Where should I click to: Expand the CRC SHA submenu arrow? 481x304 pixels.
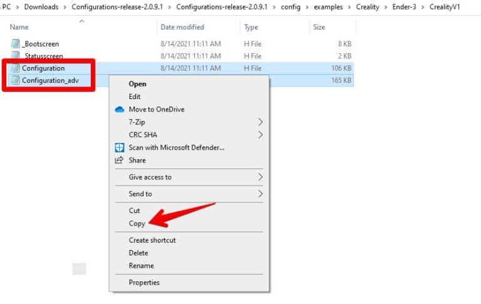point(261,135)
